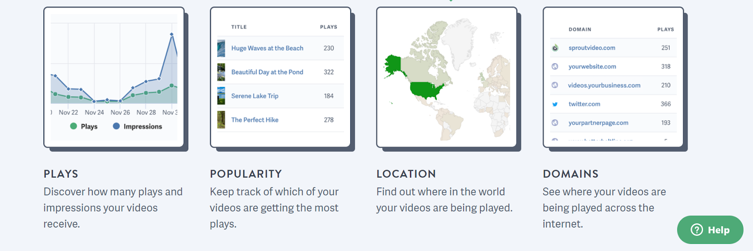Click the sproutvideo.com favicon icon
The height and width of the screenshot is (251, 753).
[x=555, y=48]
